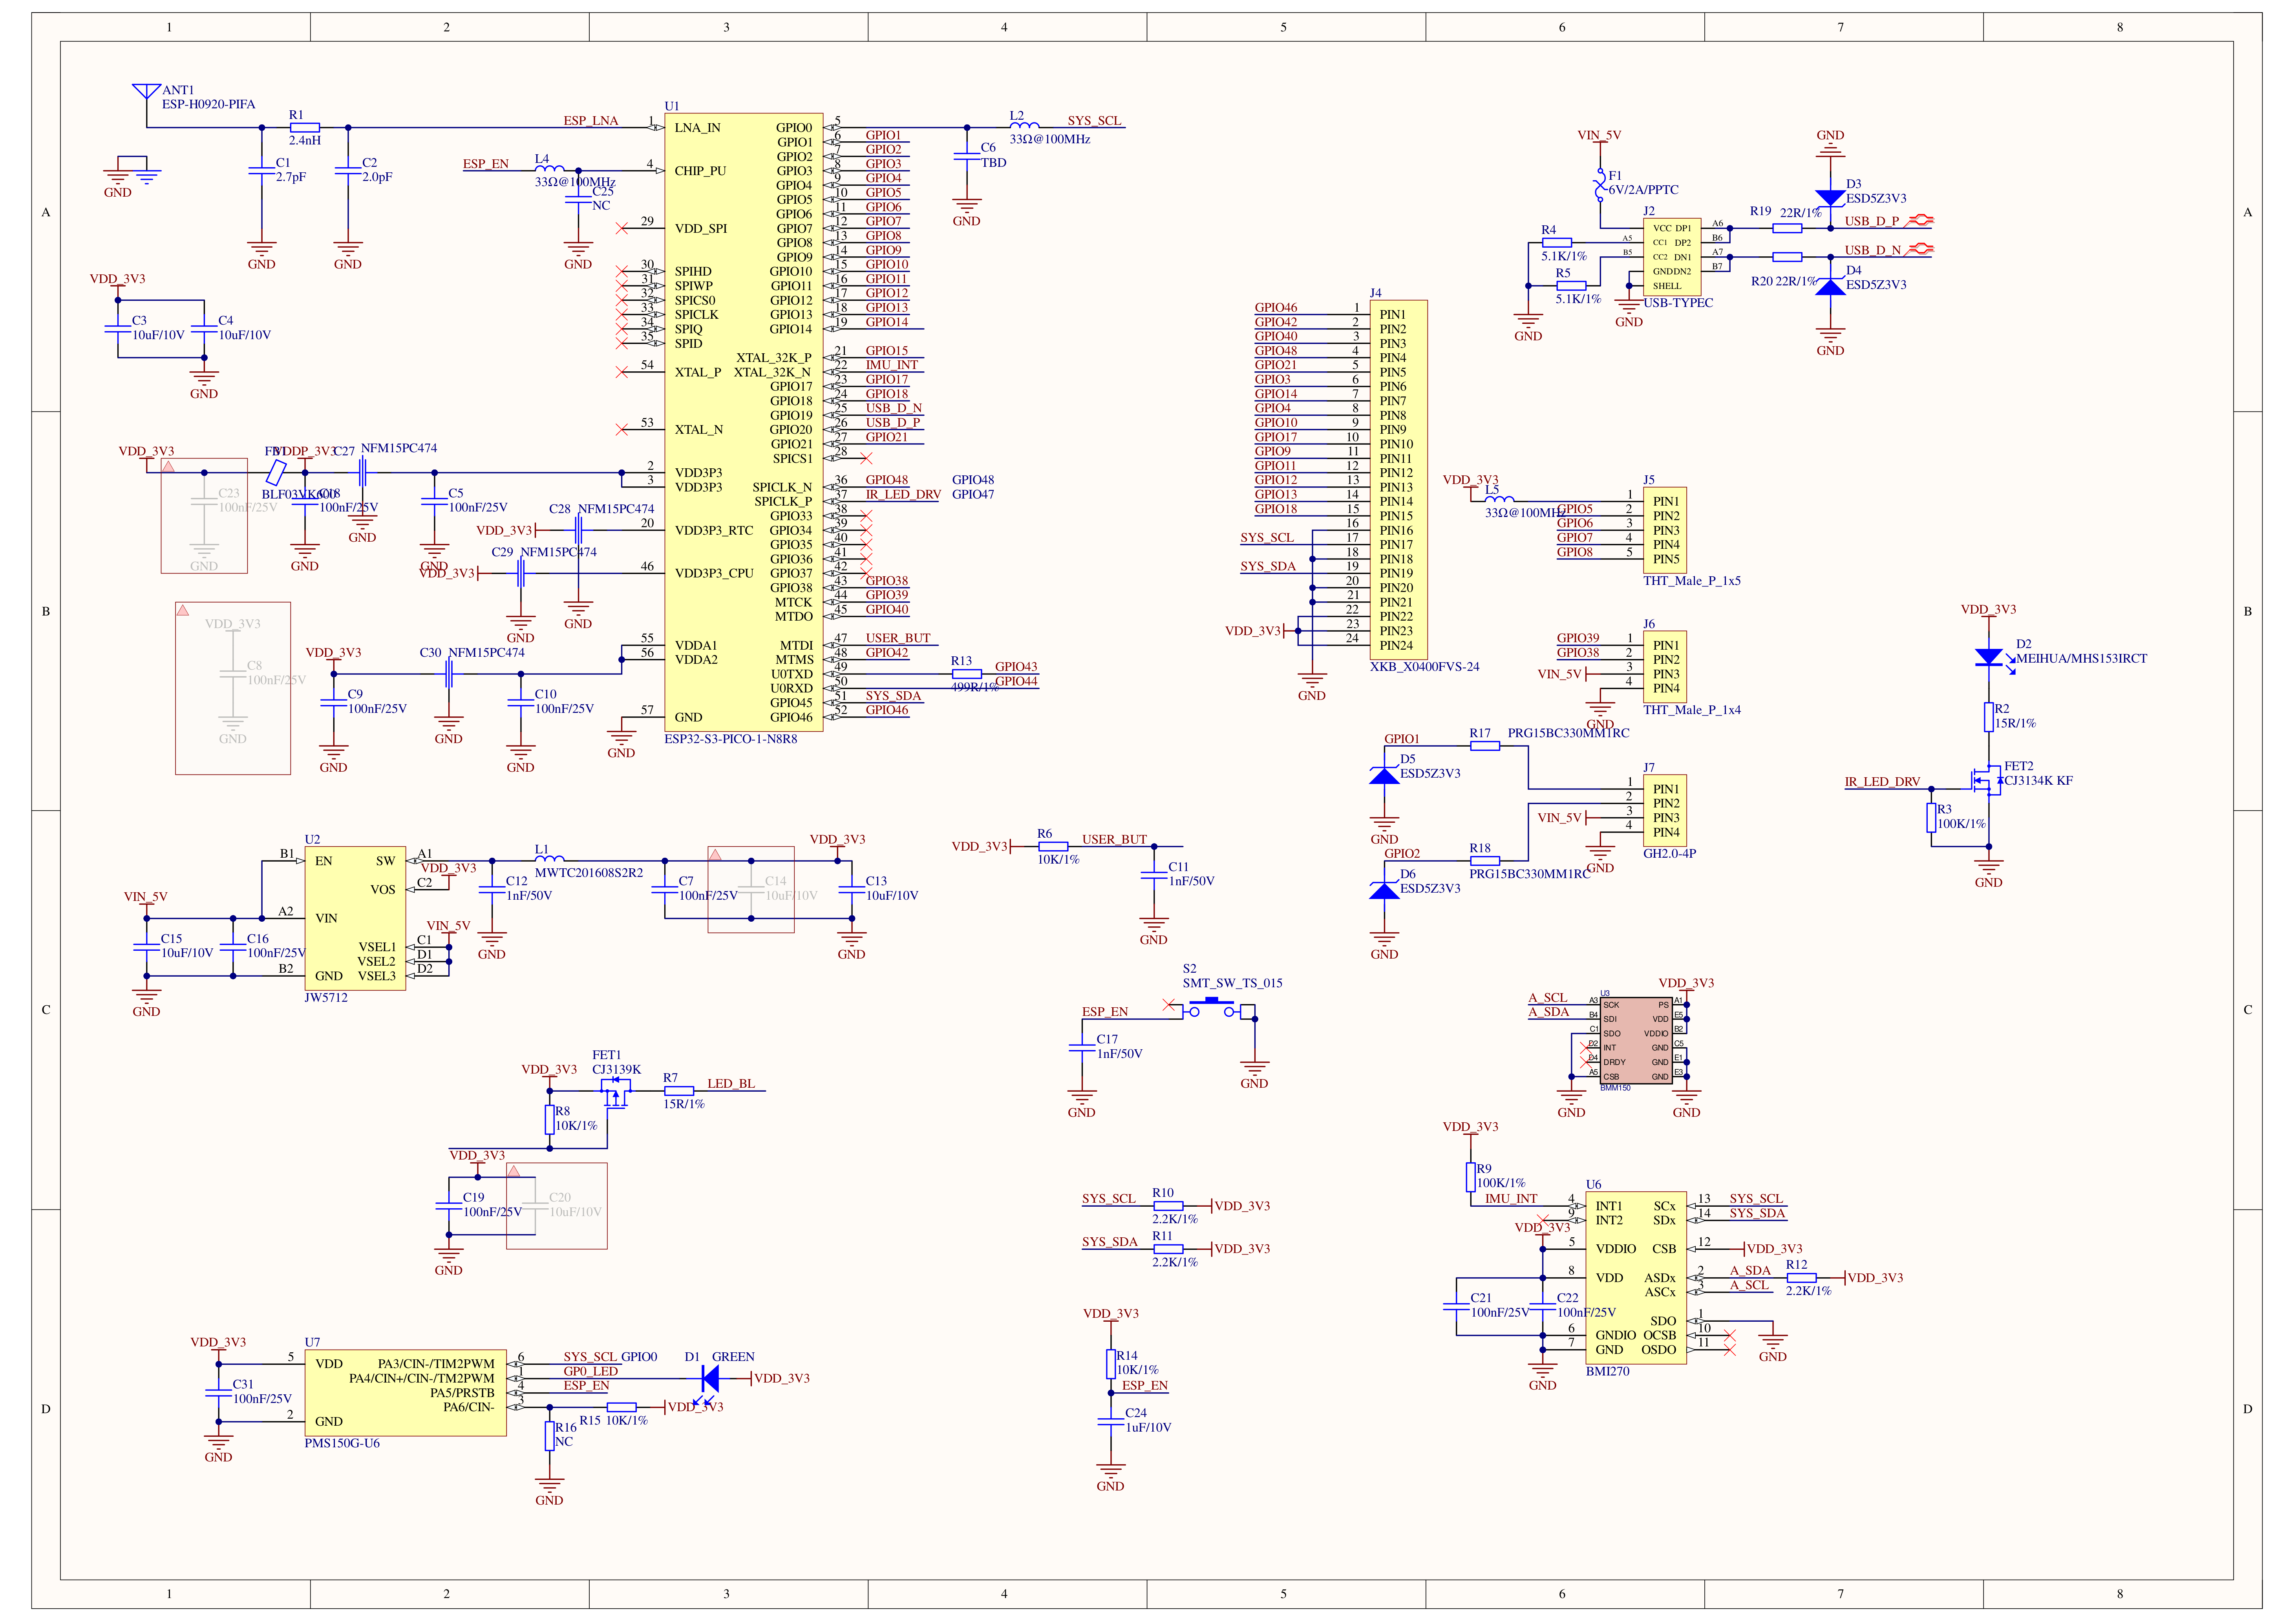Click the VIN_5V label above fuse F1
This screenshot has width=2296, height=1622.
pos(1599,135)
